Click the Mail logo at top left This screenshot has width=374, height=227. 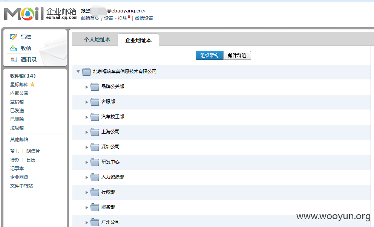(24, 14)
